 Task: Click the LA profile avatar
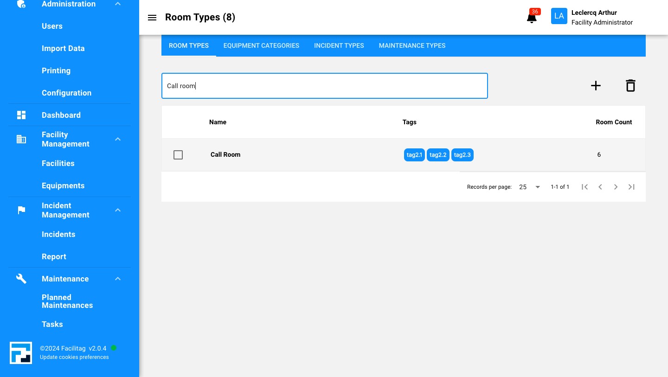[x=559, y=16]
